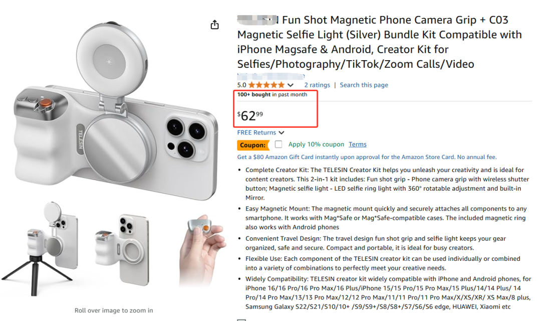Click the blurred brand store link under title

click(271, 76)
